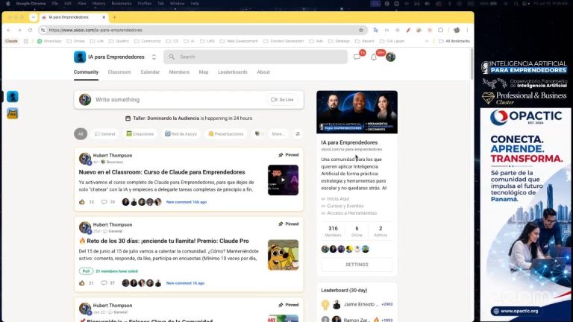Image resolution: width=573 pixels, height=322 pixels.
Task: Open Acceso a Herramientas link
Action: [351, 213]
